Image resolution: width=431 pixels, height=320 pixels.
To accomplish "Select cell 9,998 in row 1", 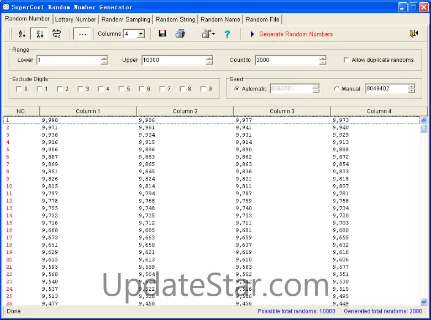I will click(x=50, y=120).
